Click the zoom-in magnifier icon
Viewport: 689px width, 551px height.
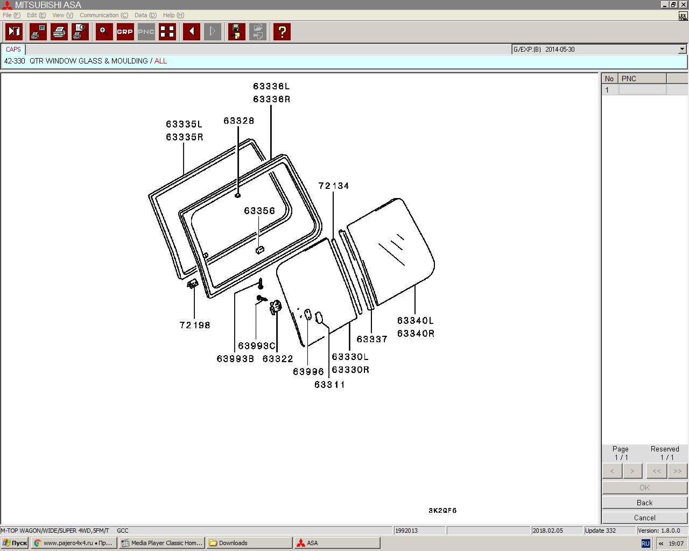point(104,32)
